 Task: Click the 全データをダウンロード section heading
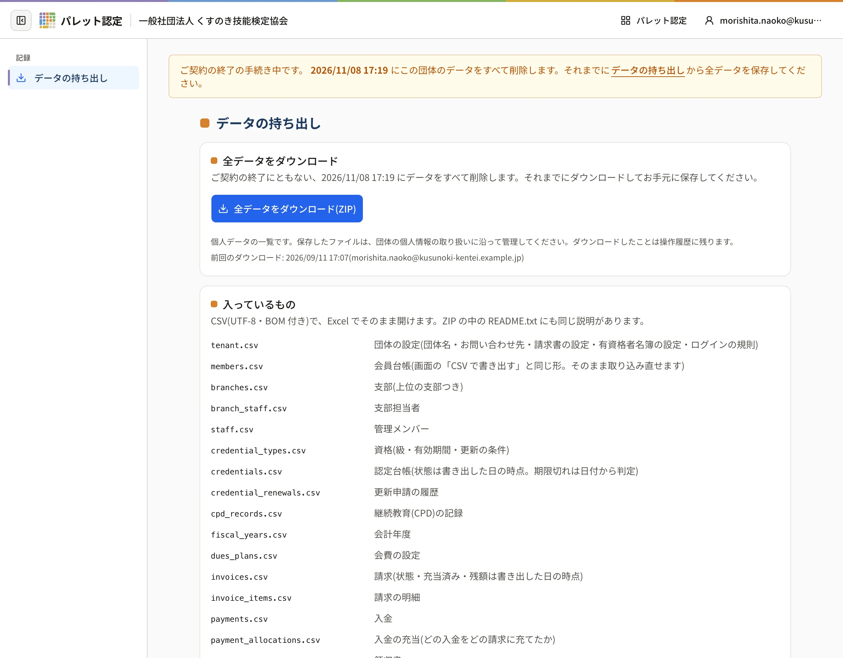pos(280,161)
